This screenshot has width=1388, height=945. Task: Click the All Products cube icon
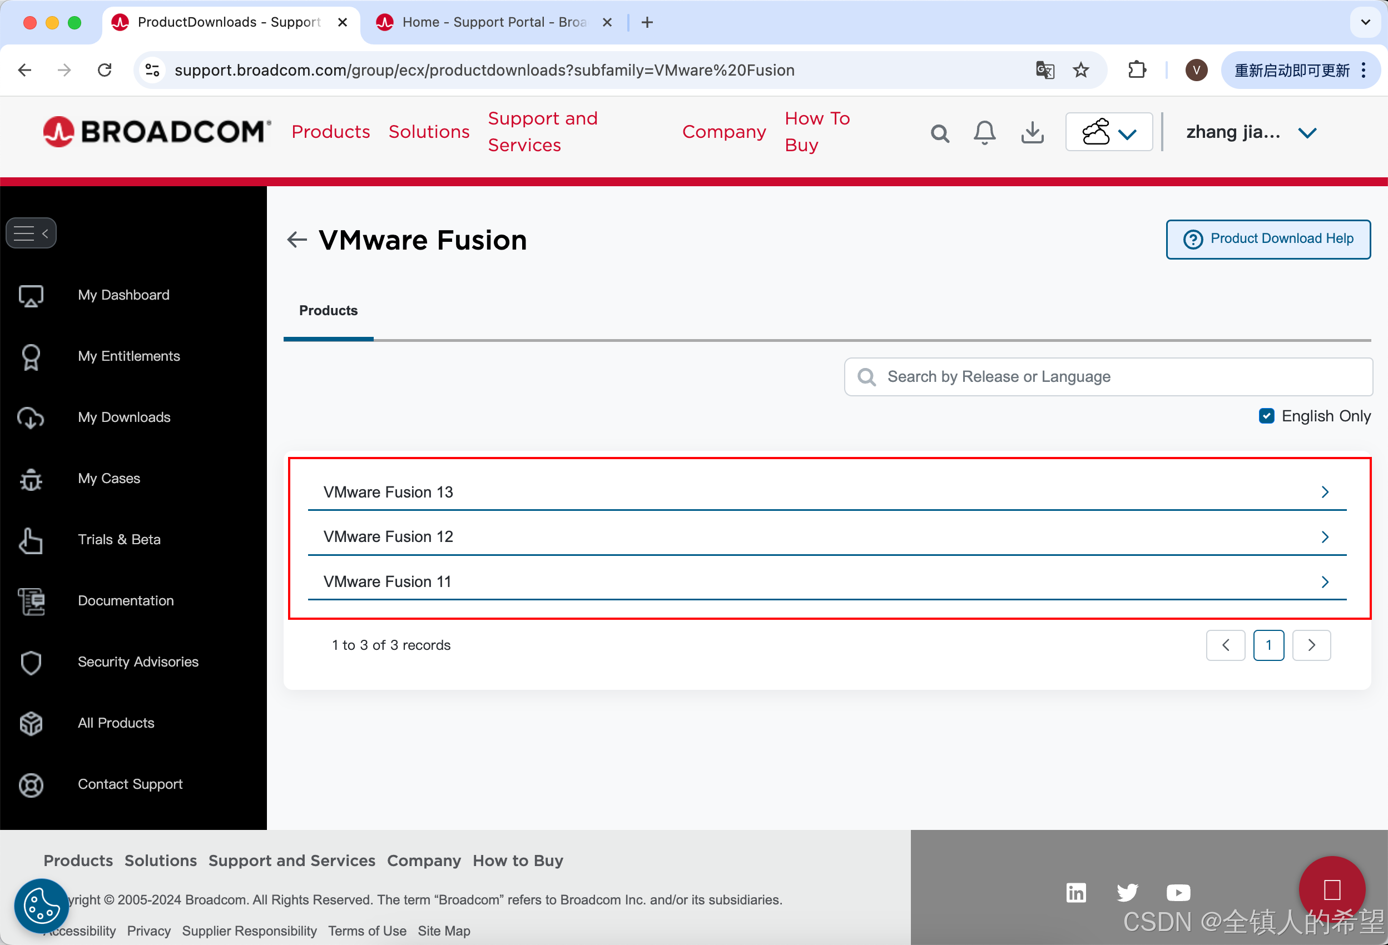(x=31, y=724)
